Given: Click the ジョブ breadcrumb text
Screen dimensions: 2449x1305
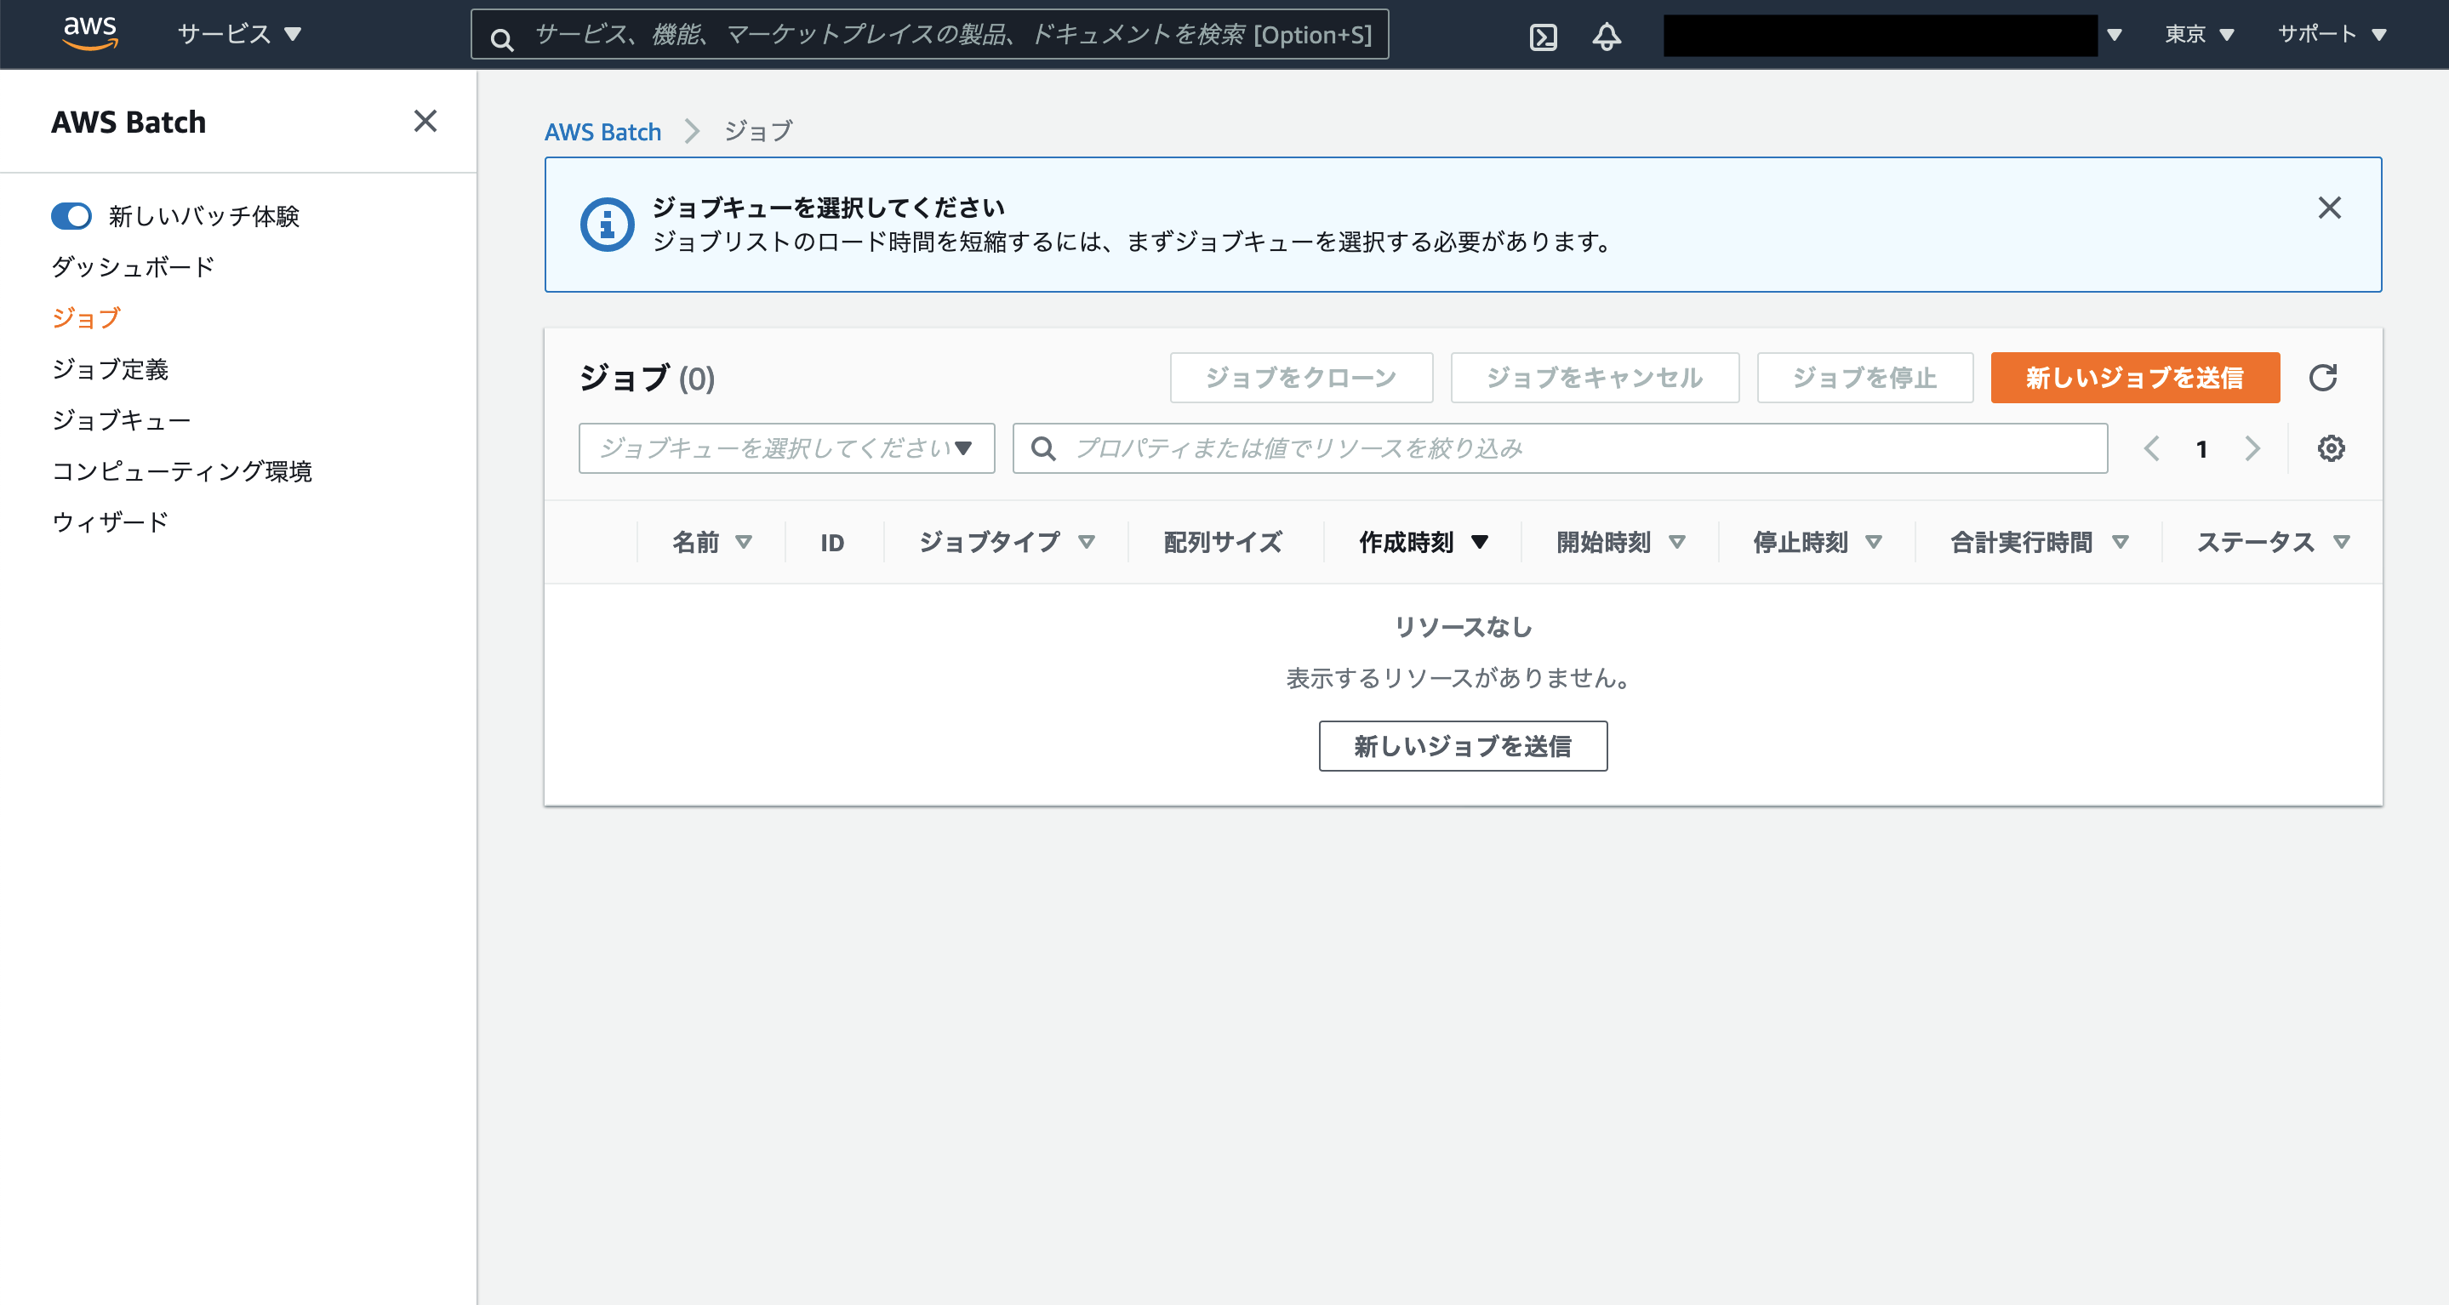Looking at the screenshot, I should click(757, 131).
